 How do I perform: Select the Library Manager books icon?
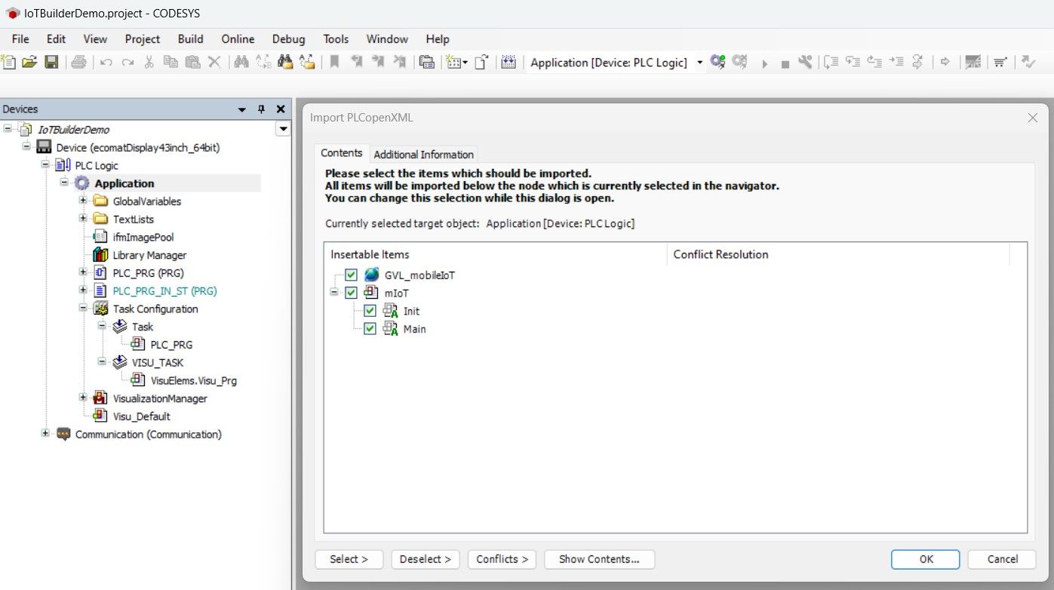pos(100,255)
